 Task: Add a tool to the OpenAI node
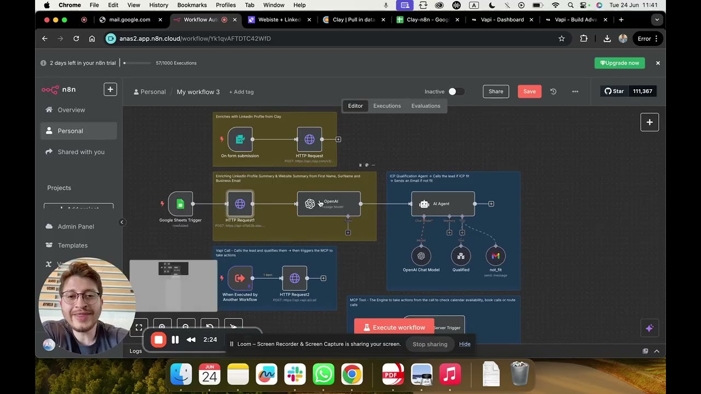[x=348, y=233]
